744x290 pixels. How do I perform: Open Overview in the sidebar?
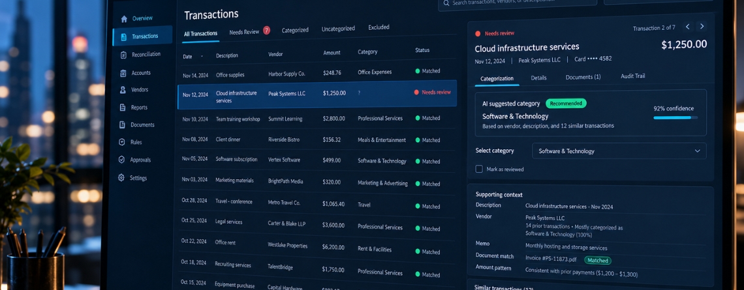click(142, 18)
